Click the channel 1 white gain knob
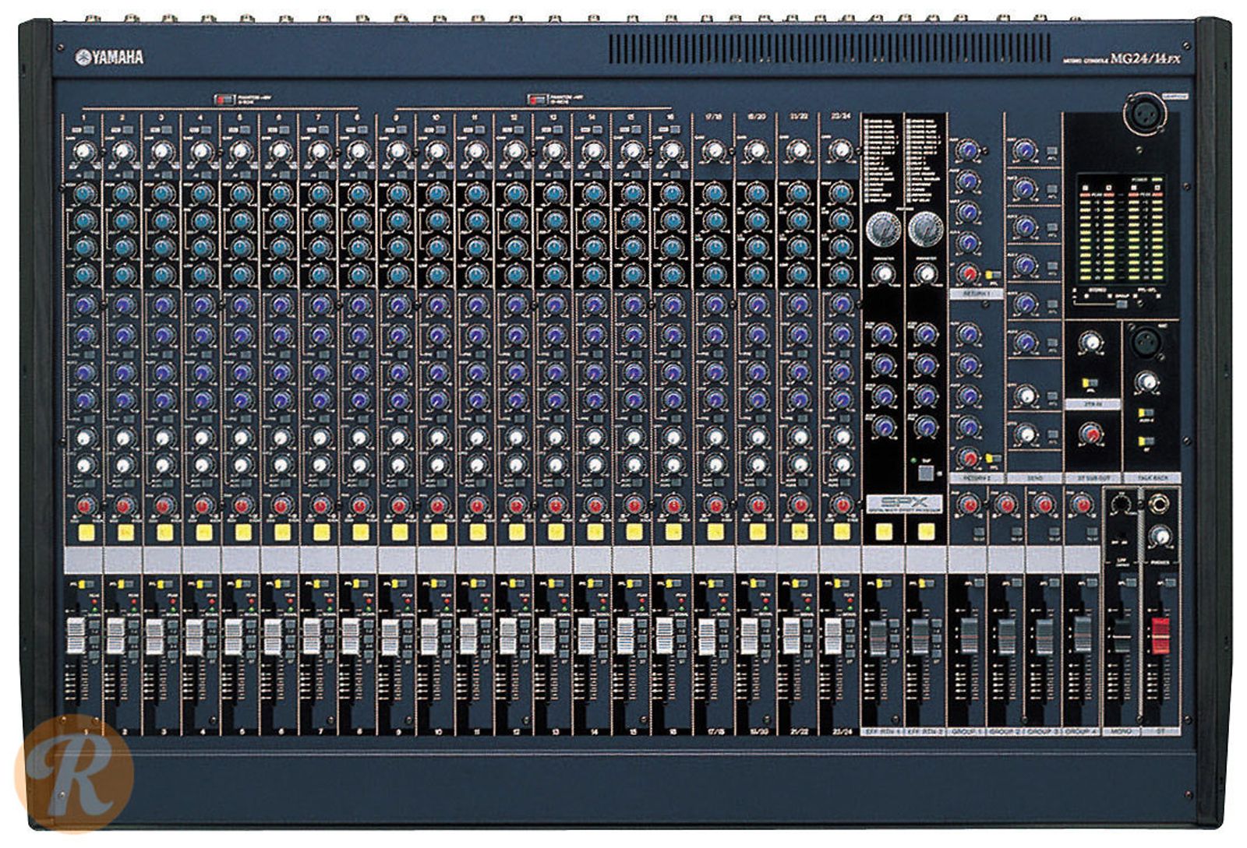Viewport: 1247px width, 848px height. click(x=84, y=152)
